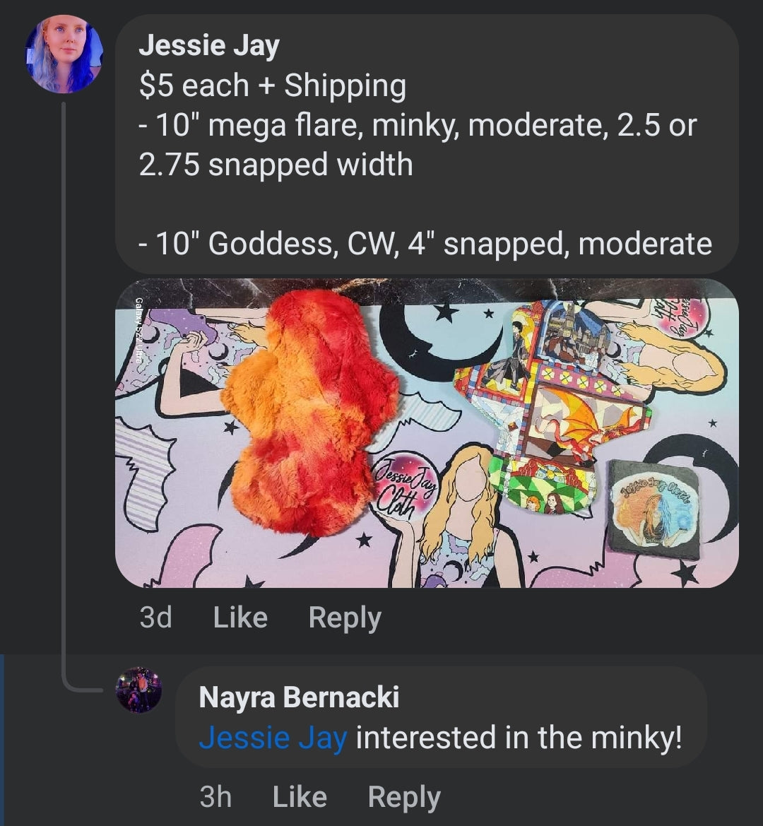Reply to Nayra Bernacki's comment
The width and height of the screenshot is (763, 826).
click(x=404, y=797)
